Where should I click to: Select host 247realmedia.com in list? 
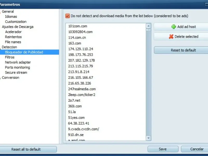82,89
